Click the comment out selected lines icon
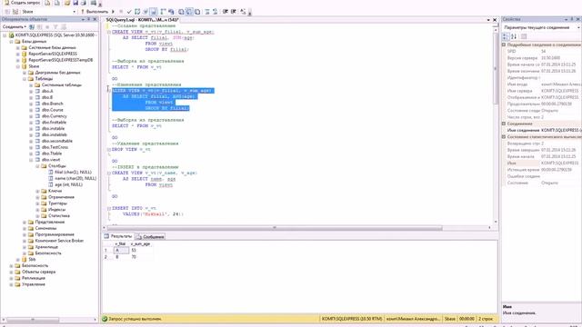 [207, 12]
